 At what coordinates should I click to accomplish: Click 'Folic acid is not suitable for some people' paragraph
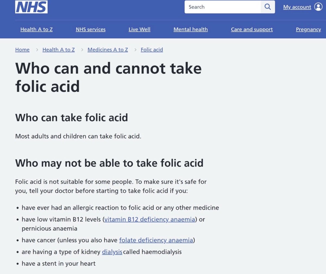pos(111,186)
